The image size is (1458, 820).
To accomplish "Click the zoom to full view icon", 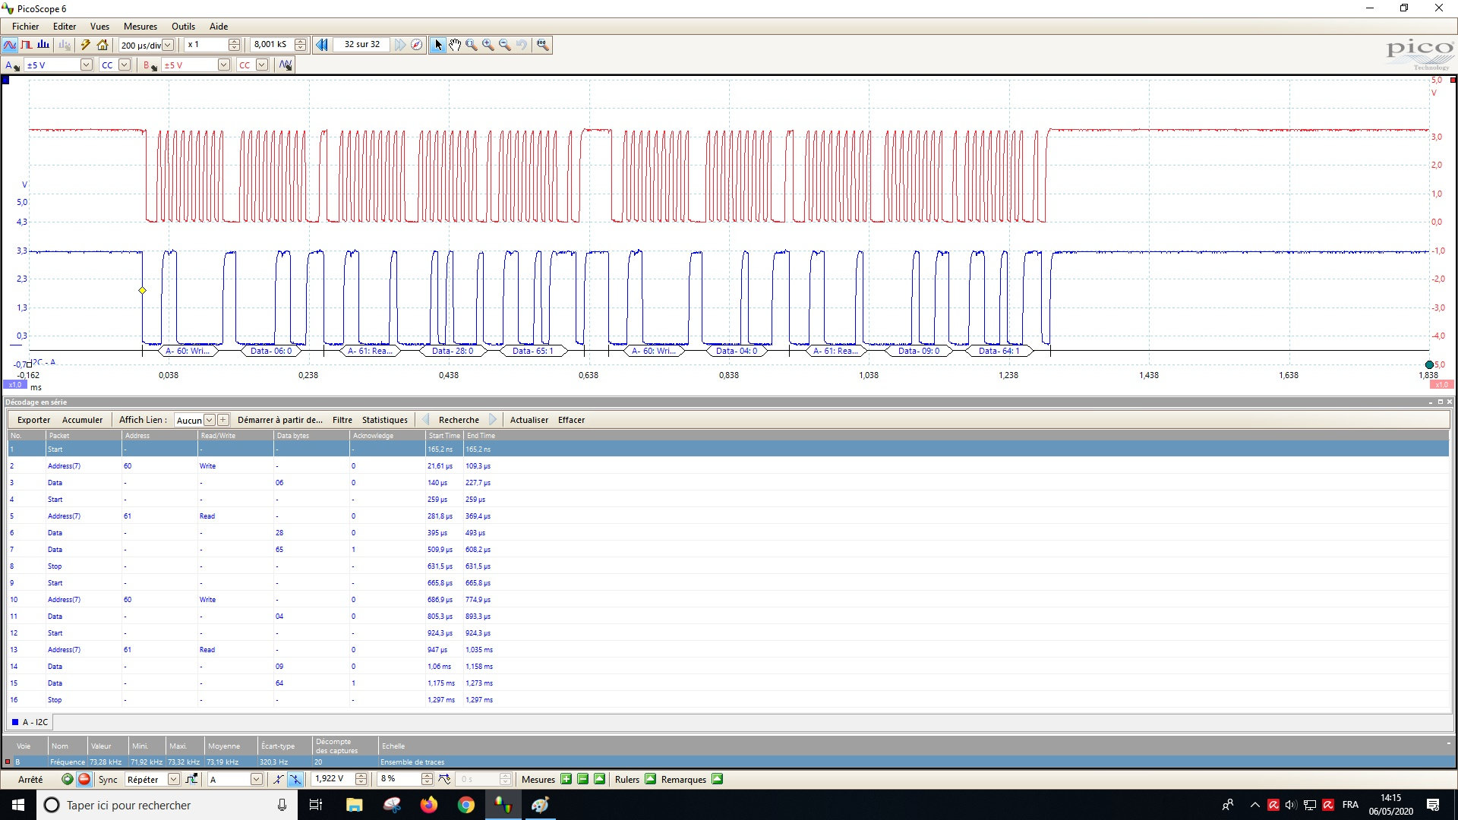I will coord(542,45).
